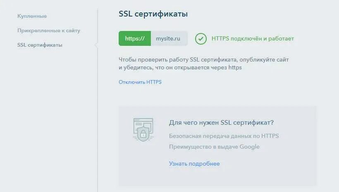The width and height of the screenshot is (339, 192).
Task: Click the sidebar active-item pointer notch
Action: coord(96,45)
